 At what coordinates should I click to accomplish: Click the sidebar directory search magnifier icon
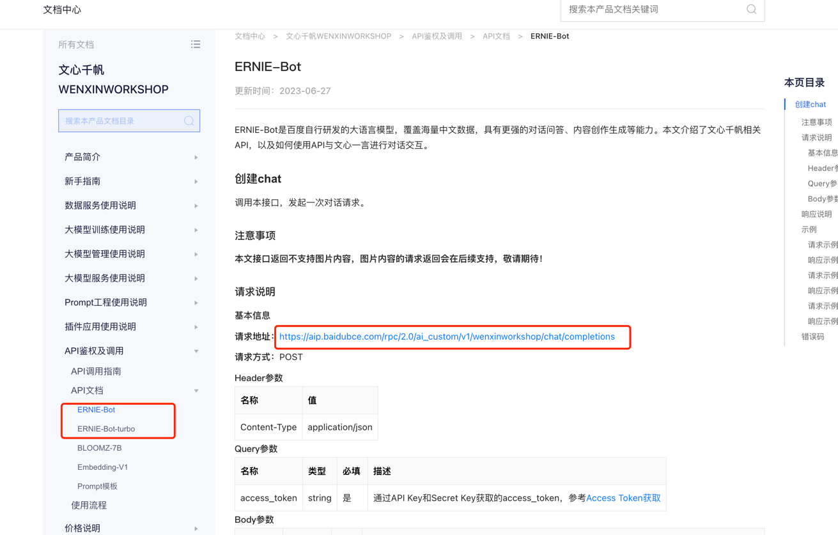point(189,121)
